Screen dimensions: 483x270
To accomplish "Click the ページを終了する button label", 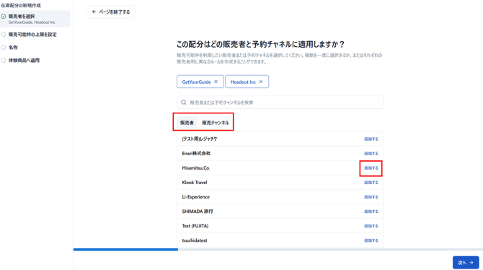I will [115, 12].
